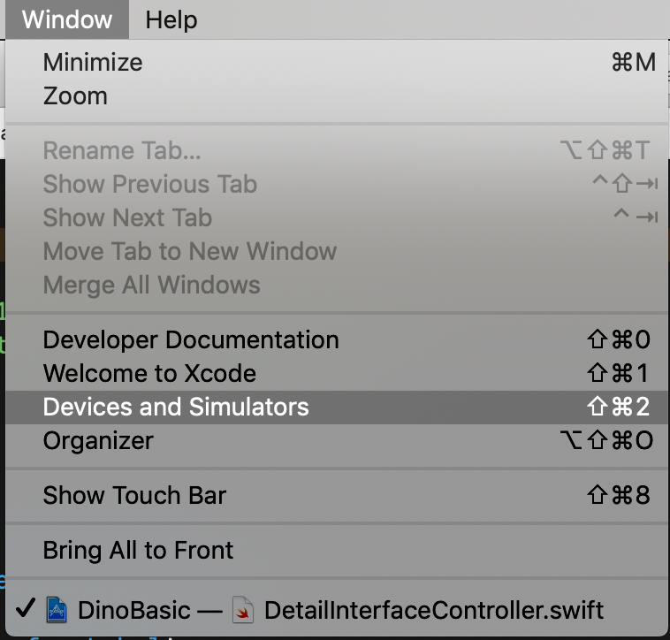
Task: Choose Bring All to Front
Action: click(x=337, y=550)
